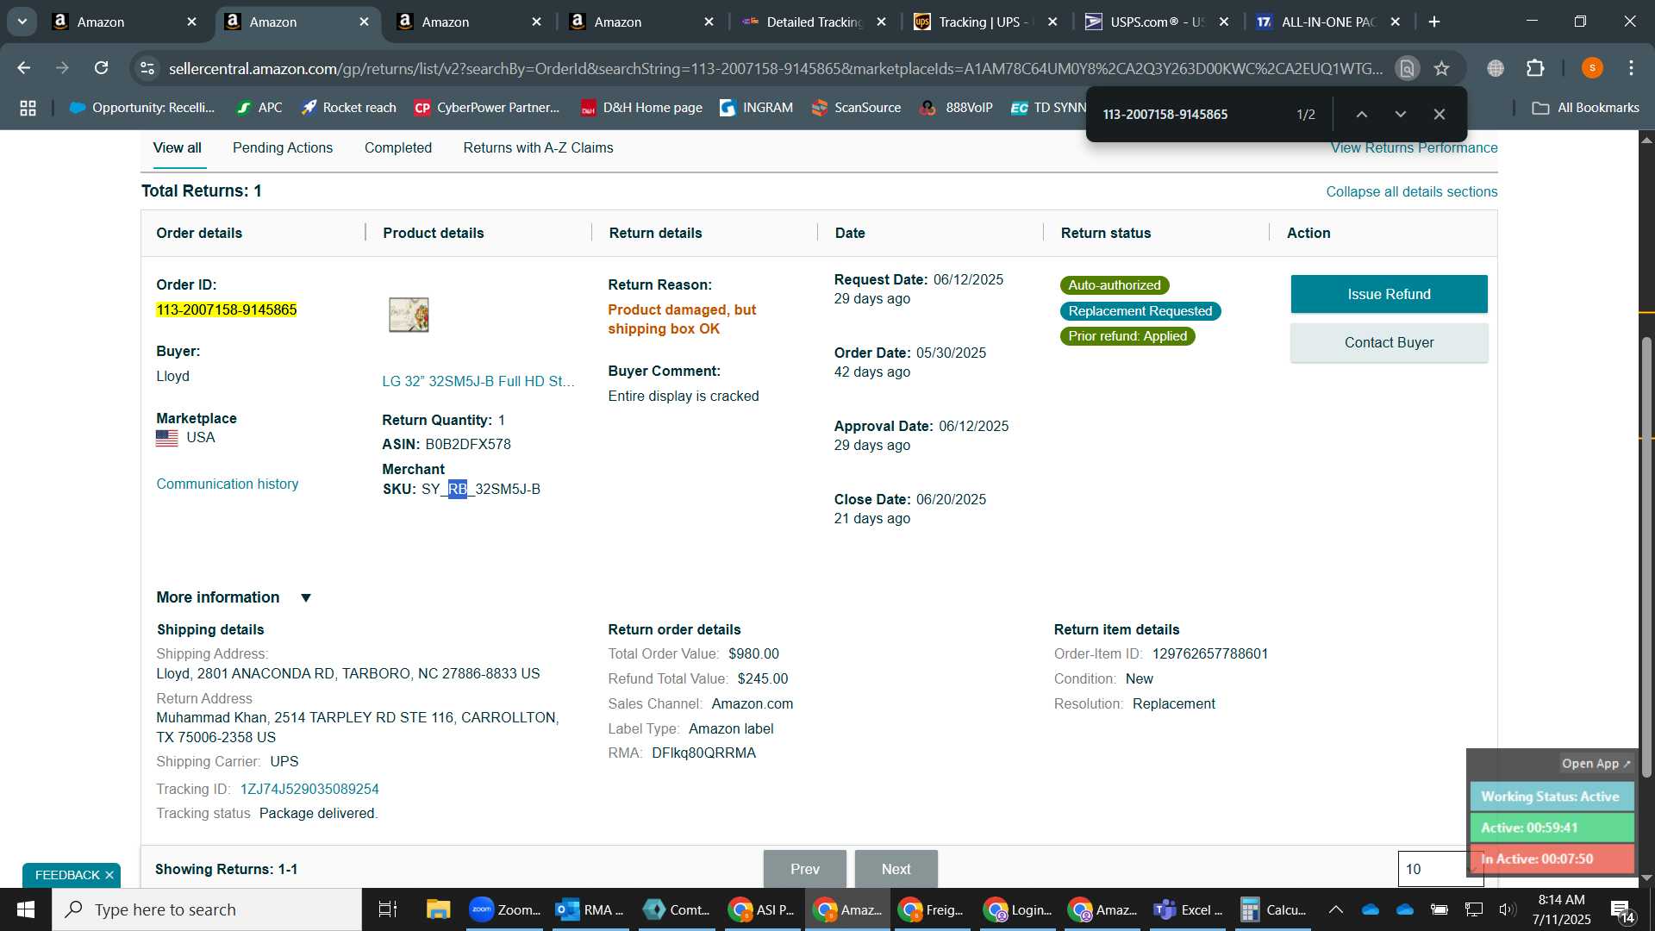
Task: Switch to the Completed tab
Action: (x=398, y=148)
